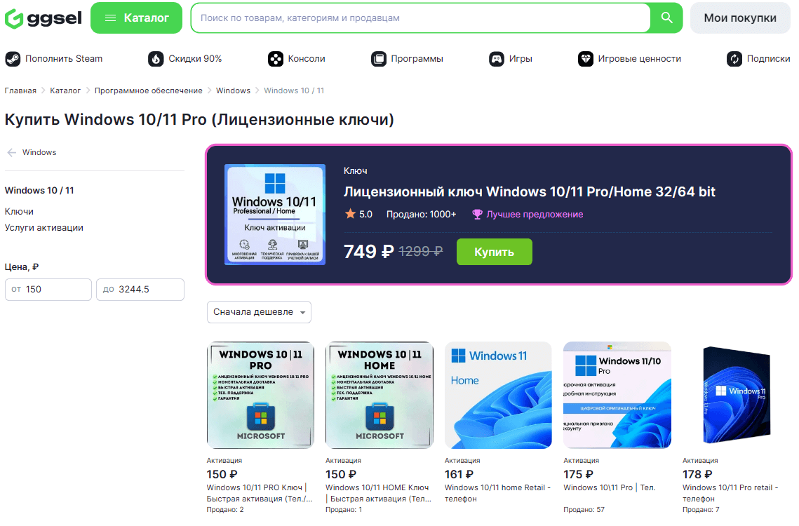
Task: Open Игры section
Action: pos(511,59)
